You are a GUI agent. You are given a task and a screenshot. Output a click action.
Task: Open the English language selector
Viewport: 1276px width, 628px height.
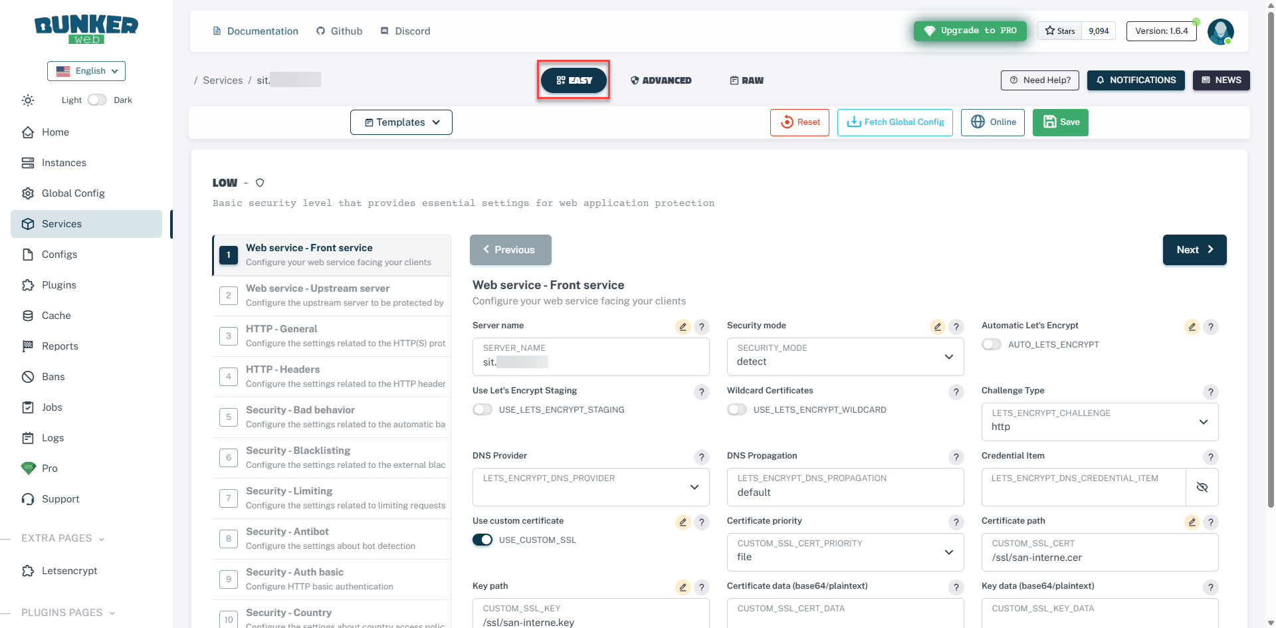pos(86,71)
